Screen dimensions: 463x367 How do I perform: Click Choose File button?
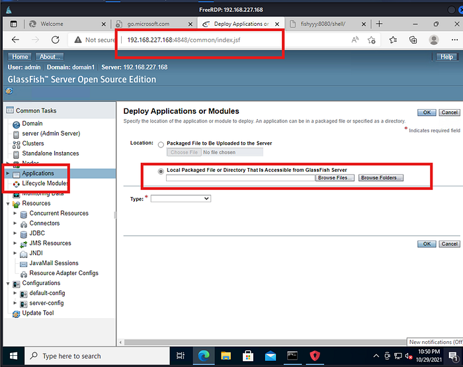(x=184, y=152)
